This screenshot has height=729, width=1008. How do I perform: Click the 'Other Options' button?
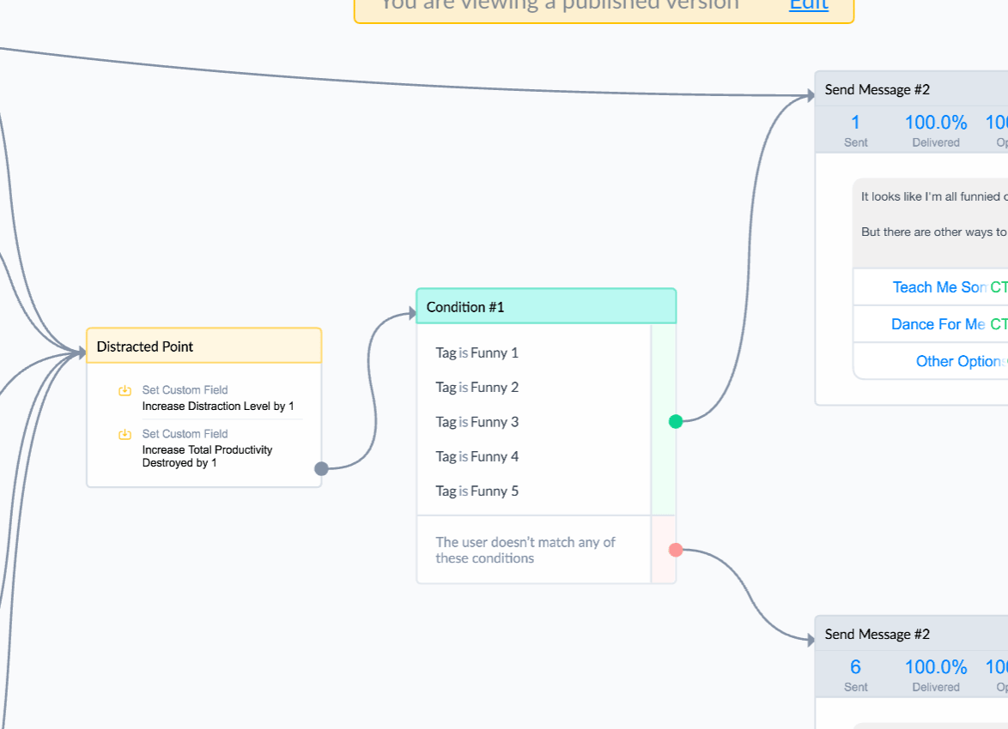coord(931,362)
